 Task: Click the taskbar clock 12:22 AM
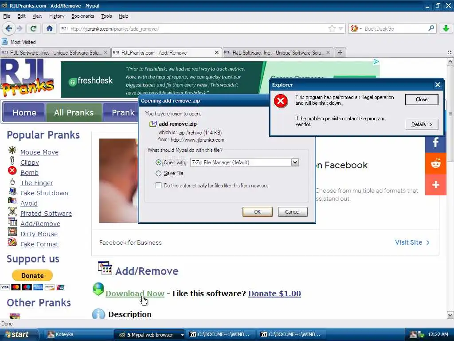(438, 335)
